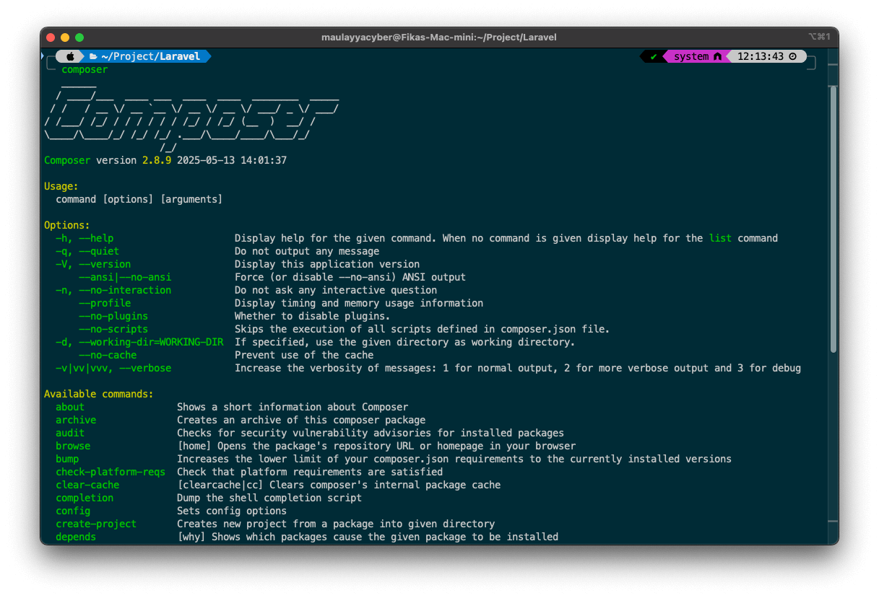Click the 'browse' command
The image size is (879, 598).
coord(73,446)
